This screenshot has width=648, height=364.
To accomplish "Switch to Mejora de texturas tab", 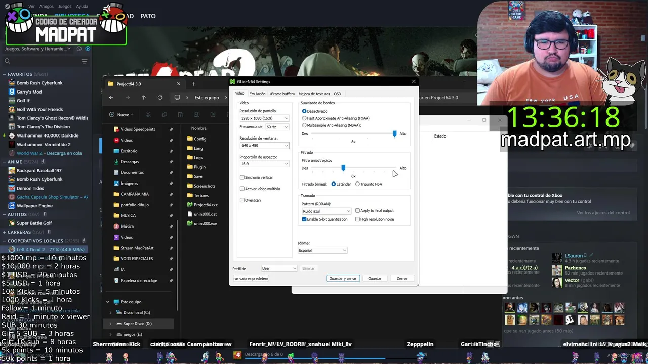I will (314, 94).
